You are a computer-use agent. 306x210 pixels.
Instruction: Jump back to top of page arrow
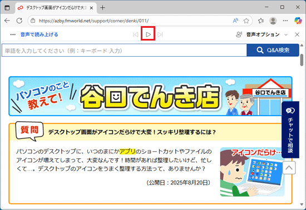click(x=289, y=168)
